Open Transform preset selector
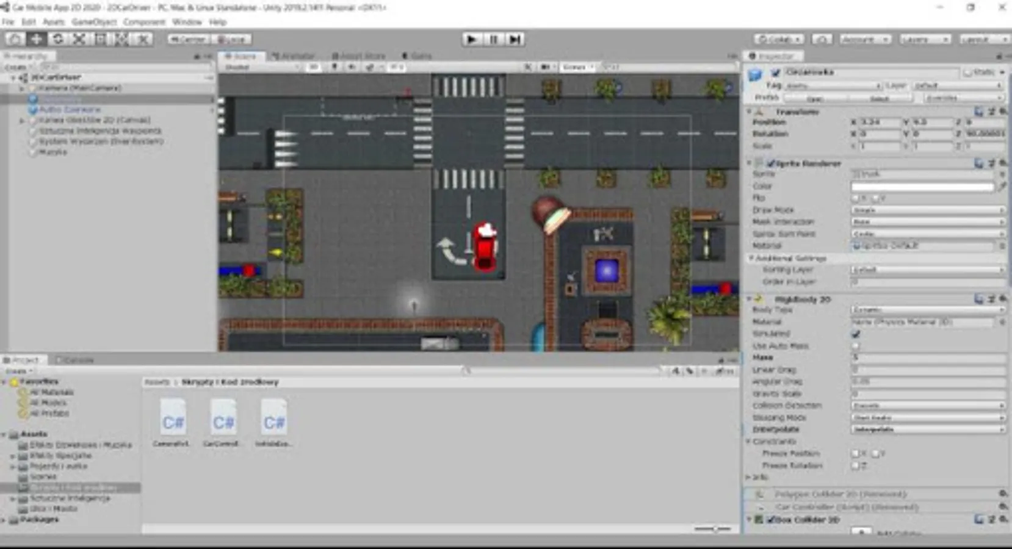The image size is (1012, 549). pyautogui.click(x=991, y=112)
